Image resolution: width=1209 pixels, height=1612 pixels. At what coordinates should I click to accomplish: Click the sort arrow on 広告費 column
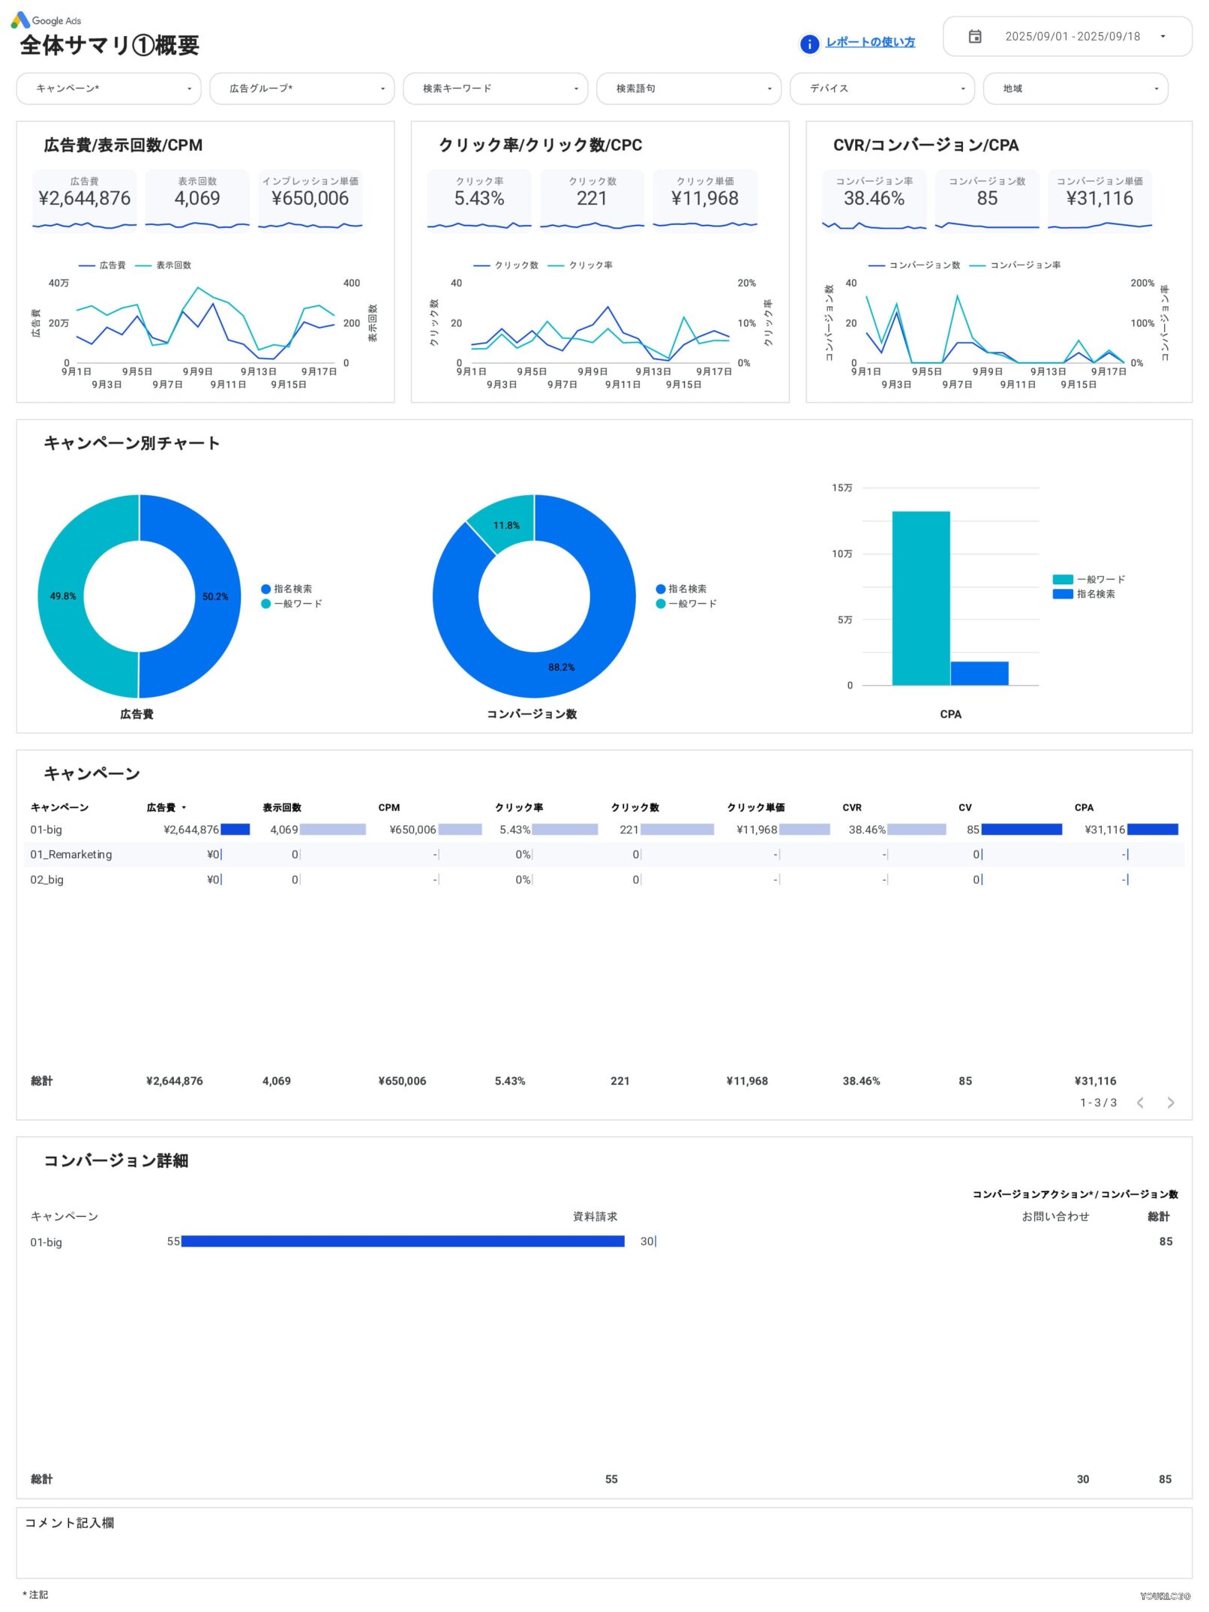click(184, 807)
